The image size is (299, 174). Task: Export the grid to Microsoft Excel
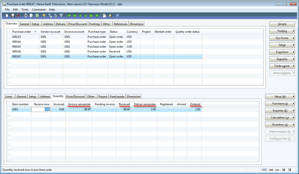point(37,15)
